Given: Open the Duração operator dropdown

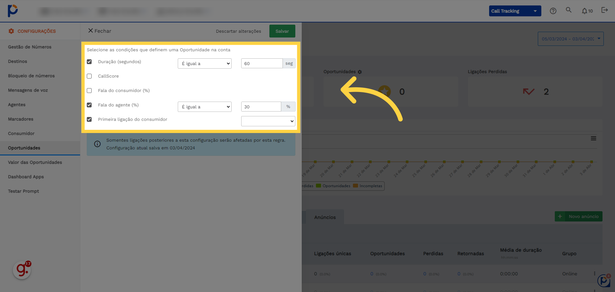Looking at the screenshot, I should click(x=205, y=63).
